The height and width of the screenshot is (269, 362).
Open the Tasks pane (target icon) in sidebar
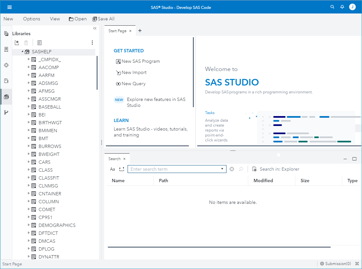(x=6, y=65)
